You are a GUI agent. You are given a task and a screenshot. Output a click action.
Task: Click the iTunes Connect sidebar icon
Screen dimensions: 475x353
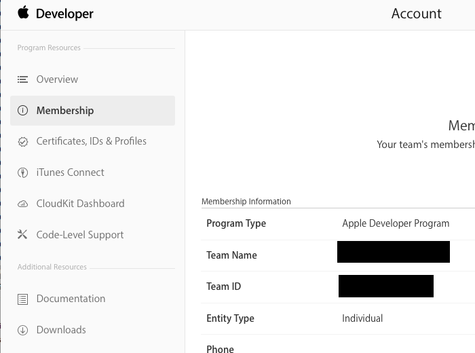pos(22,172)
